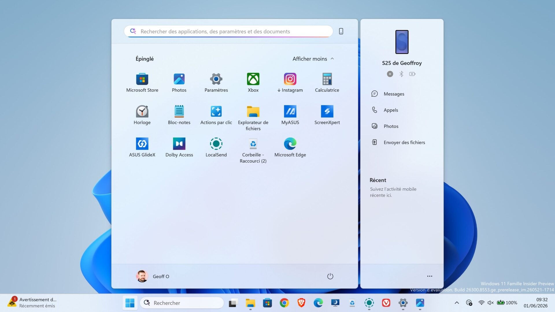Open ScreenXpert app

point(327,115)
